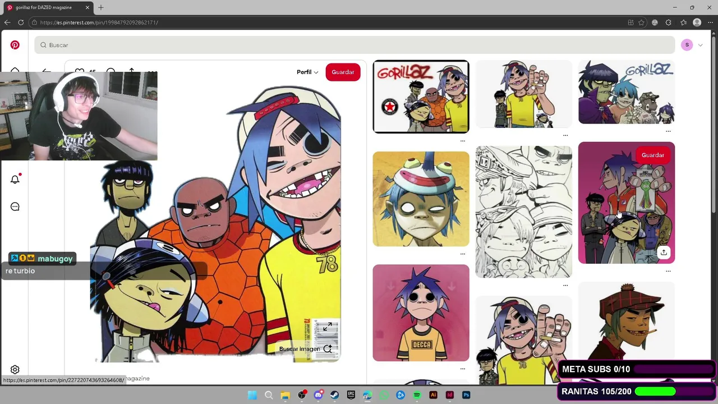Open Adobe Illustrator from the taskbar
This screenshot has width=718, height=404.
[x=433, y=395]
